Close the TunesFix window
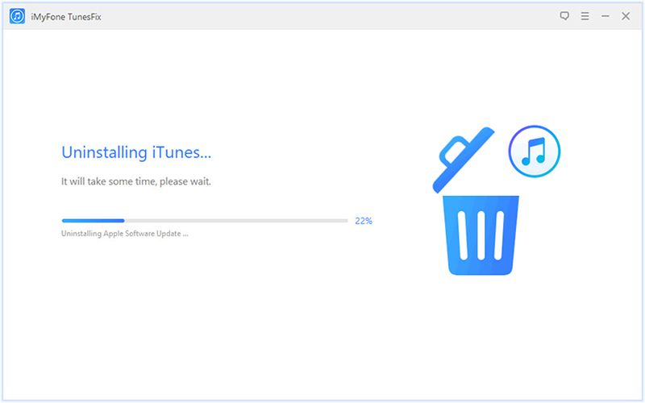Screen dimensions: 645x403 626,16
